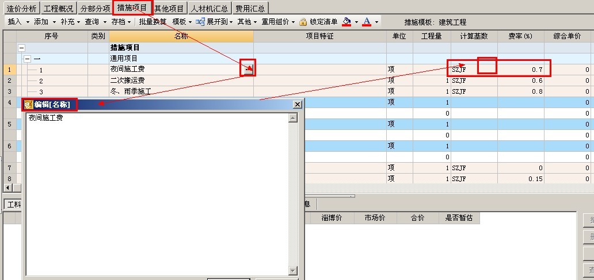The width and height of the screenshot is (594, 280).
Task: Collapse the 一 通用项目 tree node
Action: (27, 59)
